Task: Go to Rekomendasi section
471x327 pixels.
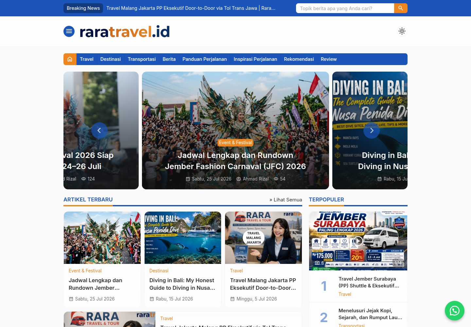Action: coord(299,59)
